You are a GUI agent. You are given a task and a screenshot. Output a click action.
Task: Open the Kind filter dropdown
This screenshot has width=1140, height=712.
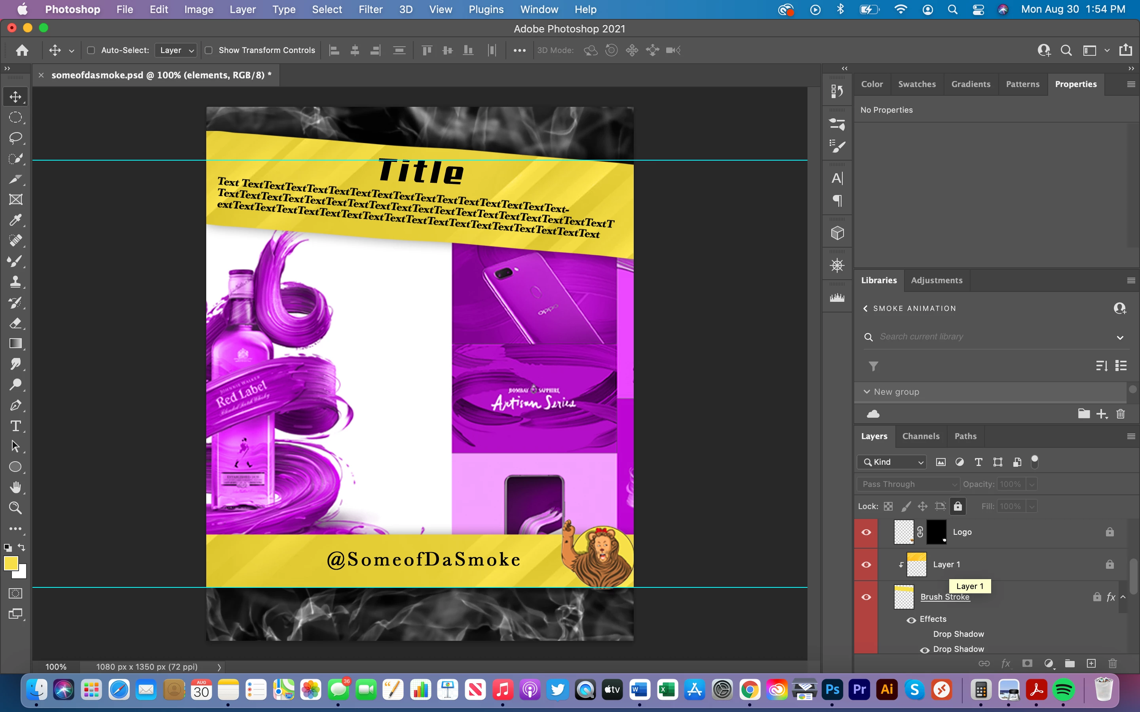coord(892,462)
